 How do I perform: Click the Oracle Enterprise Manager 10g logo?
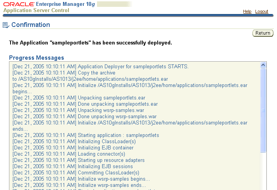49,4
